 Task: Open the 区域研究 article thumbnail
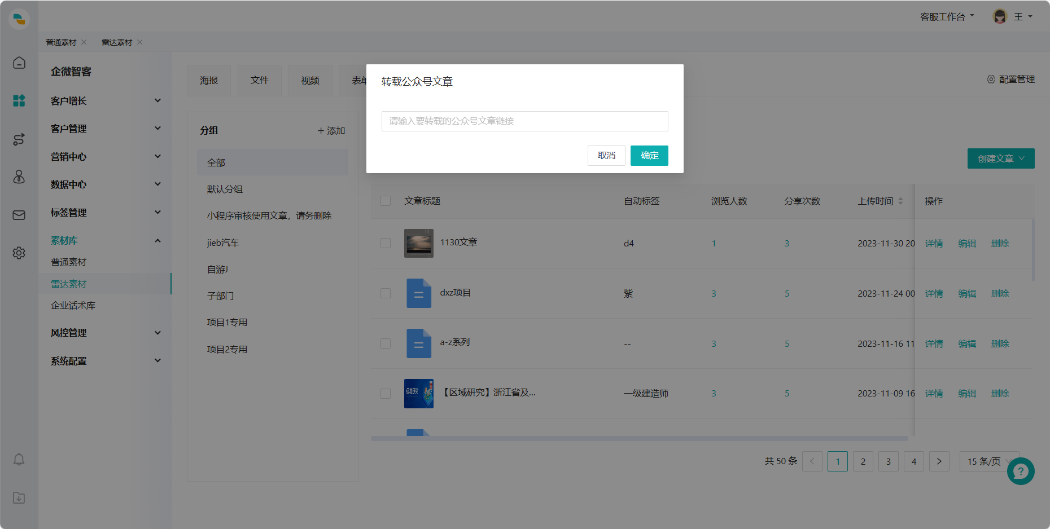(419, 394)
